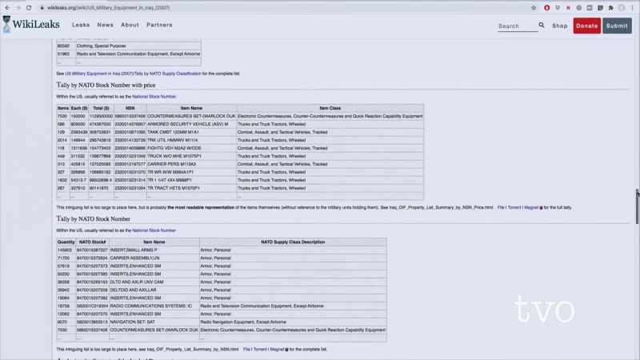Go to the About page
The width and height of the screenshot is (640, 360).
130,25
